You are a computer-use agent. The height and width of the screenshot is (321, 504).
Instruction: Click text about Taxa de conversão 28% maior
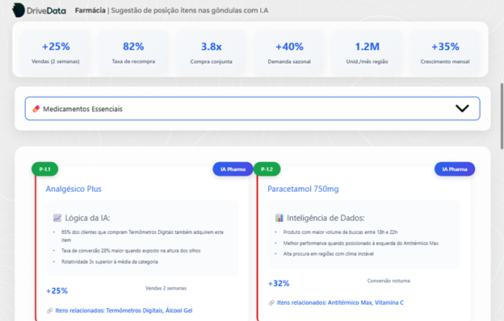point(131,250)
